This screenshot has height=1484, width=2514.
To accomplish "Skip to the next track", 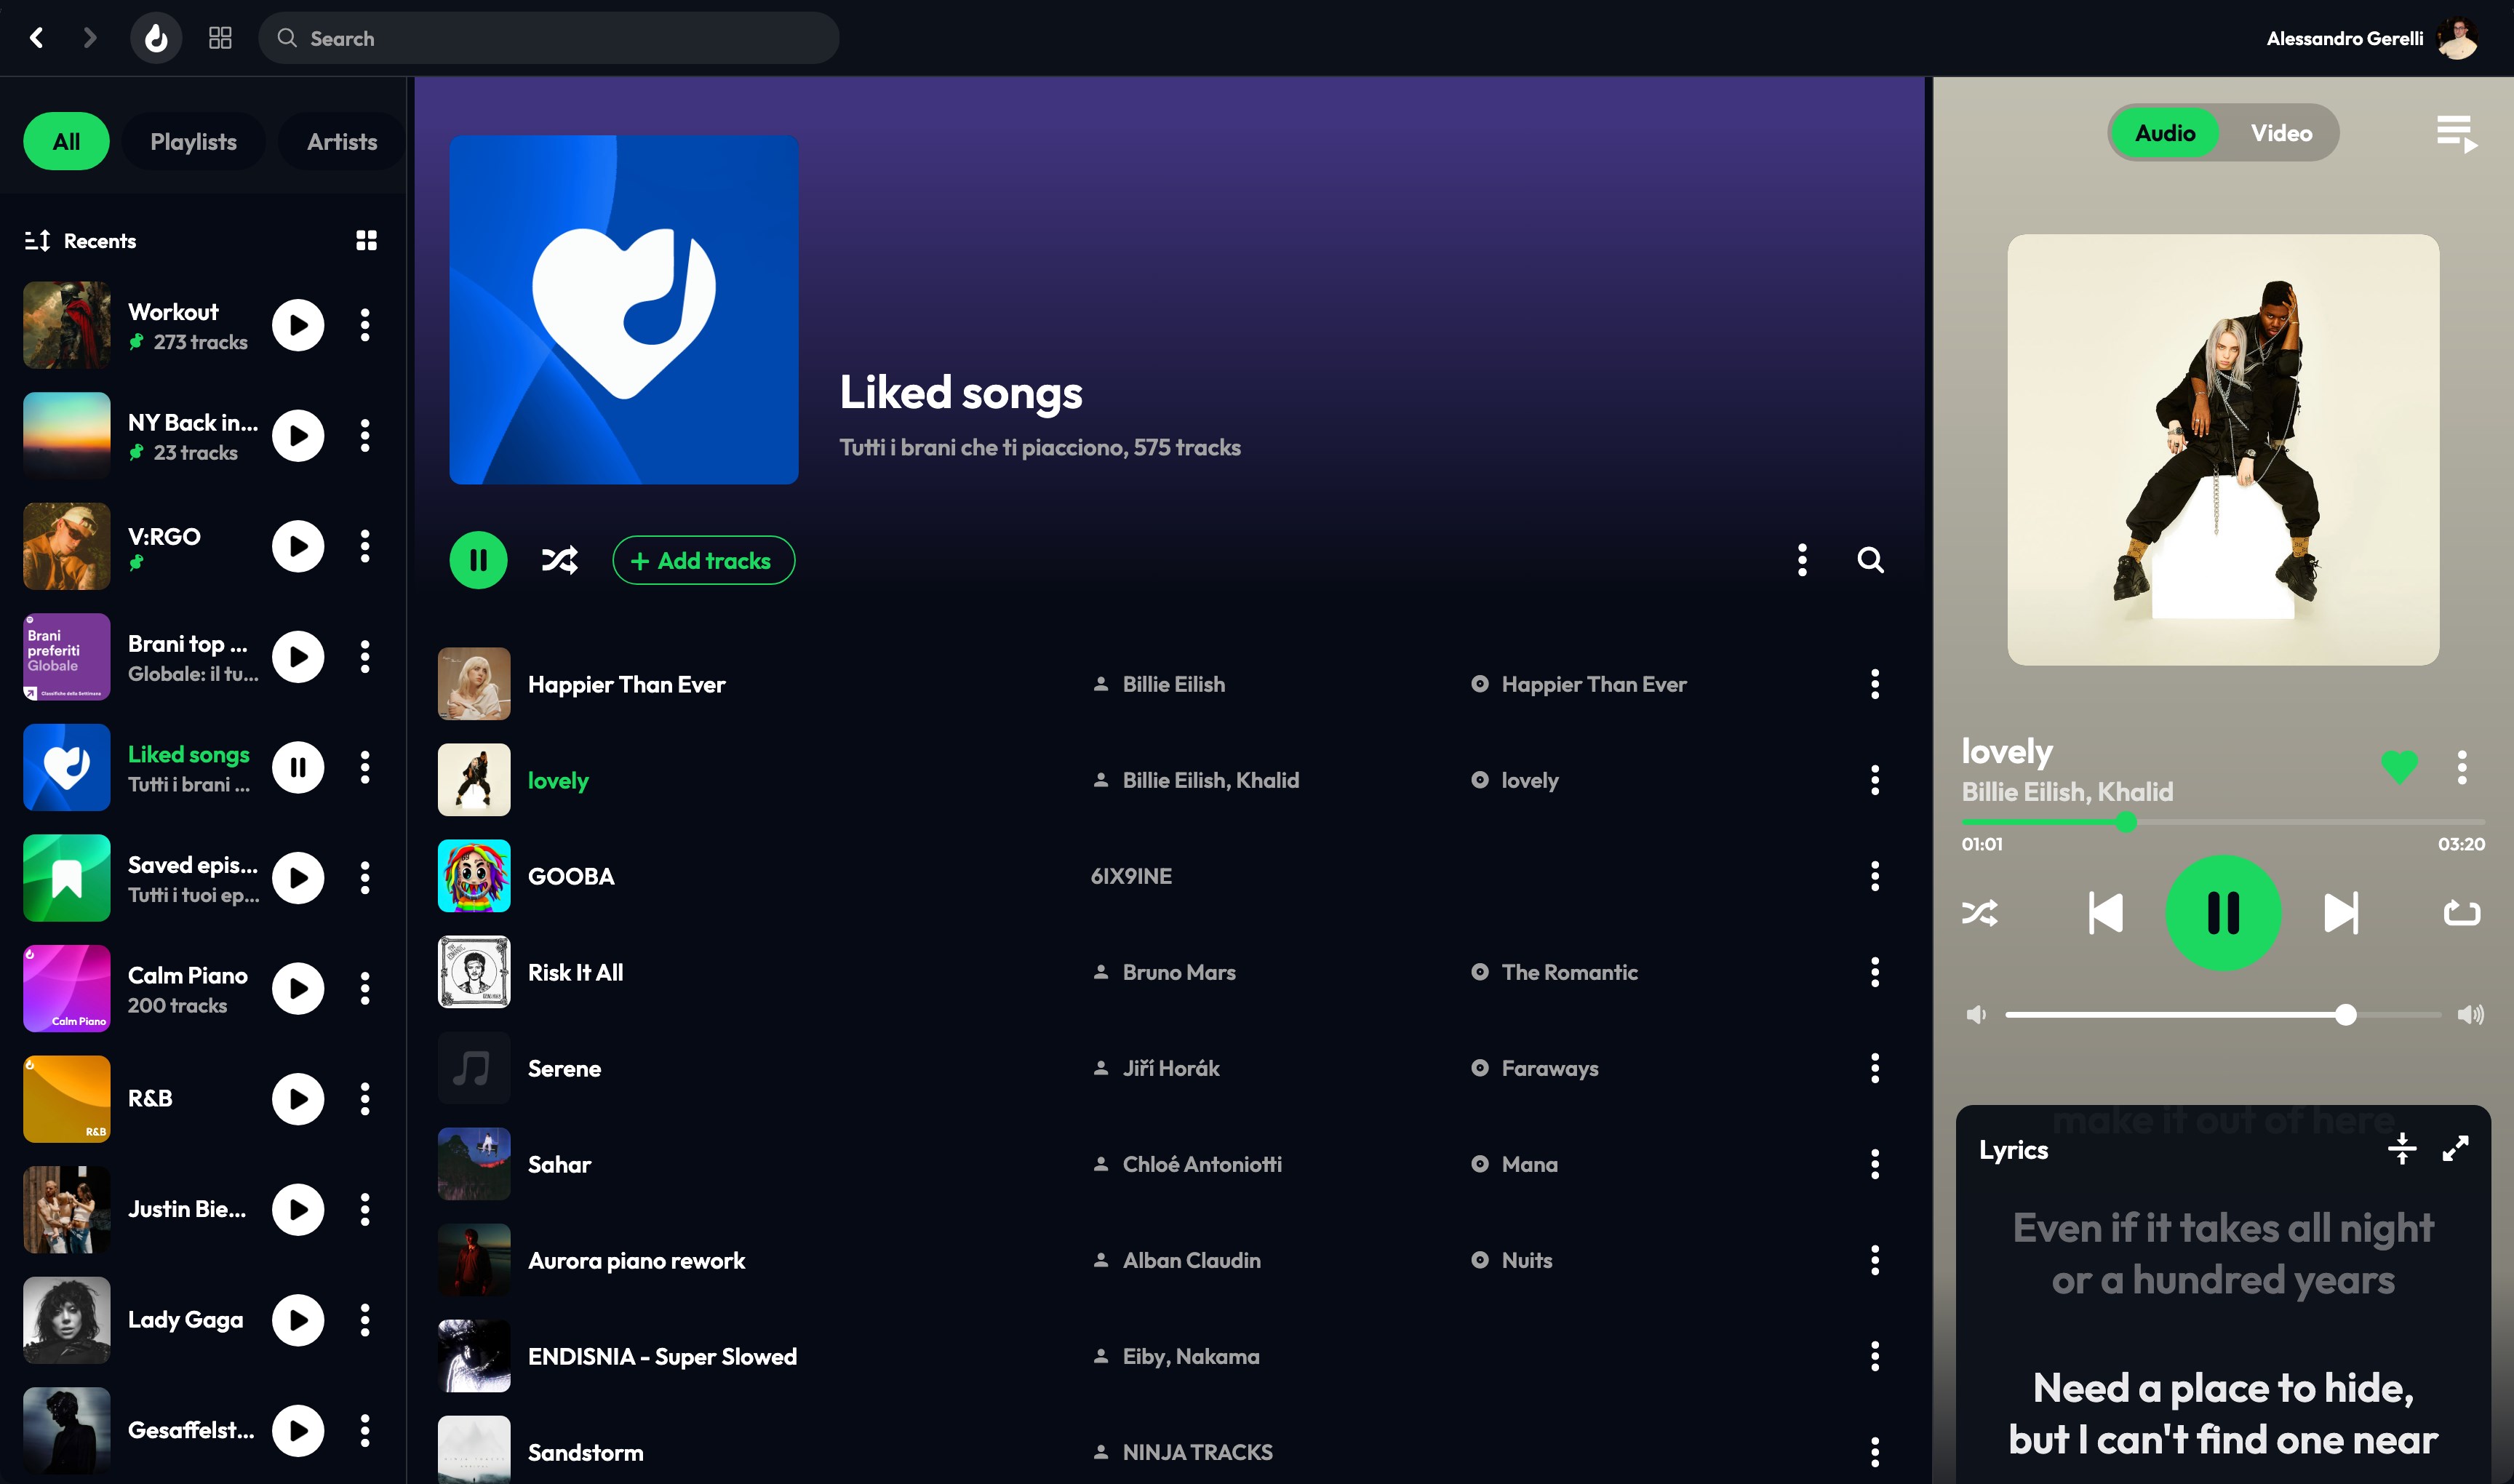I will (x=2341, y=913).
